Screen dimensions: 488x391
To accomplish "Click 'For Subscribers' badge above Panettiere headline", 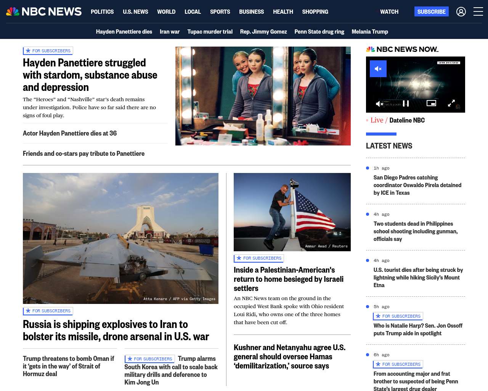I will pyautogui.click(x=48, y=51).
